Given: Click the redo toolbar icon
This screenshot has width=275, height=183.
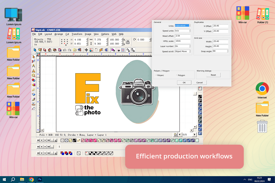Looking at the screenshot, I should click(x=70, y=50).
